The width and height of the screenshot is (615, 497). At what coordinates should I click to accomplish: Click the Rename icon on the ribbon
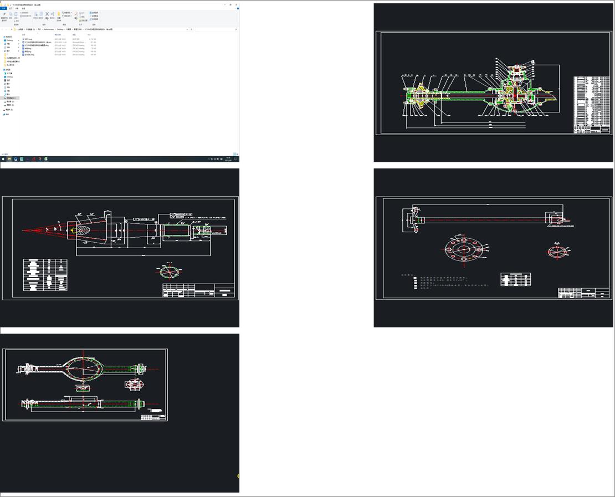coord(52,15)
